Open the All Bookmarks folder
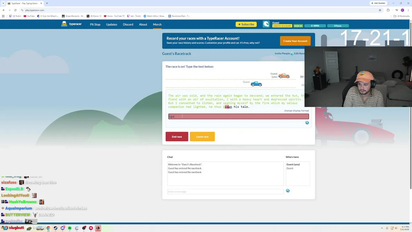 tap(401, 16)
